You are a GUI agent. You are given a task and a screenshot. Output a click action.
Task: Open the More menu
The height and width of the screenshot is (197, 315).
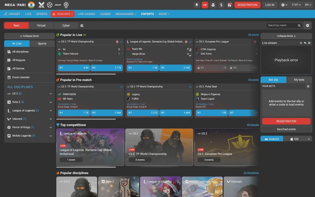(x=164, y=14)
